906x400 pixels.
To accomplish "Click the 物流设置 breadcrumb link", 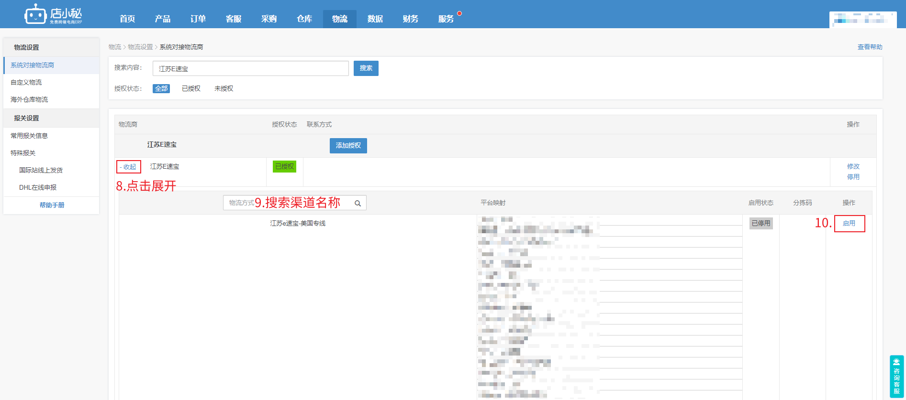I will pos(140,47).
